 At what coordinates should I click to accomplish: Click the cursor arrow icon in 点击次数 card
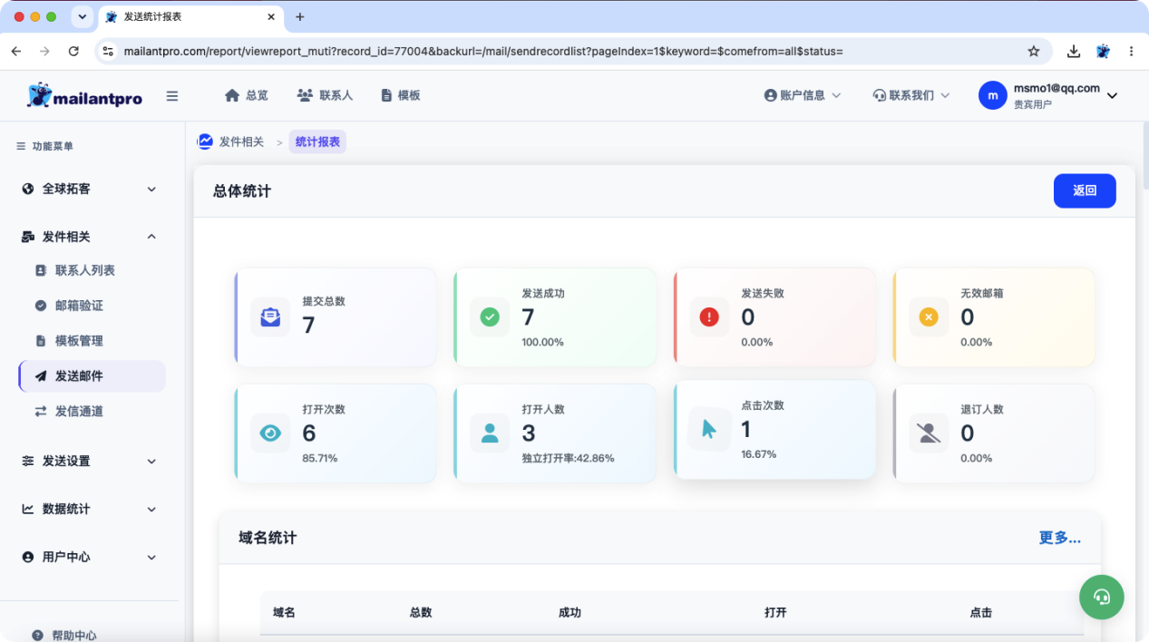pos(709,429)
